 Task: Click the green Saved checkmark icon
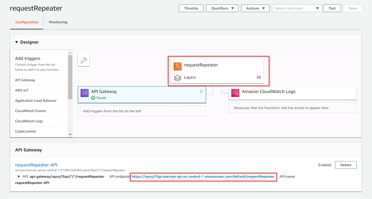pos(93,98)
